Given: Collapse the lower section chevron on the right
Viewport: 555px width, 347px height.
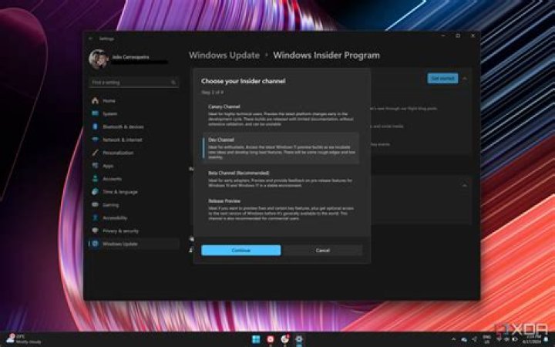Looking at the screenshot, I should coord(464,185).
